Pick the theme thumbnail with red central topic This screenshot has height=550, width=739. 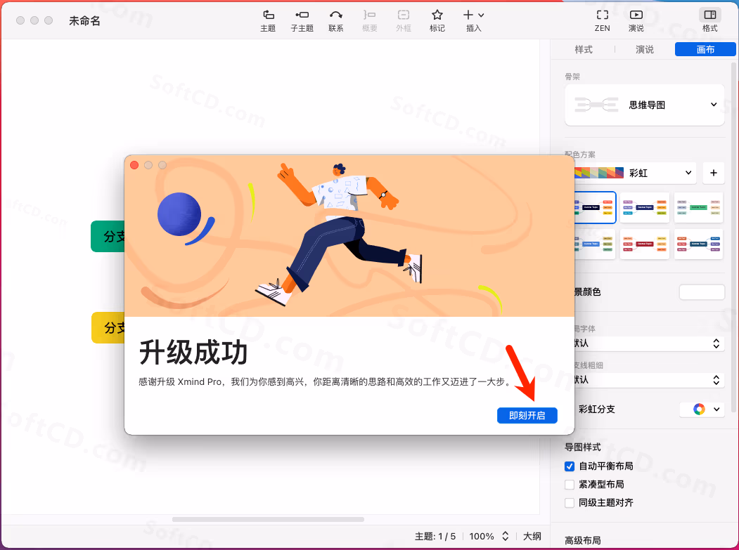pyautogui.click(x=644, y=244)
